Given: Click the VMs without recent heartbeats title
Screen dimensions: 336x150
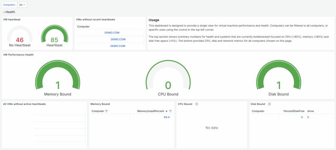Looking at the screenshot, I should 95,19.
